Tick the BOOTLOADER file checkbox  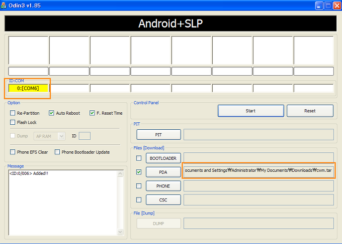[x=139, y=158]
